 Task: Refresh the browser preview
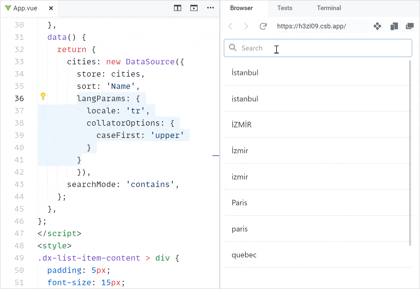[263, 26]
